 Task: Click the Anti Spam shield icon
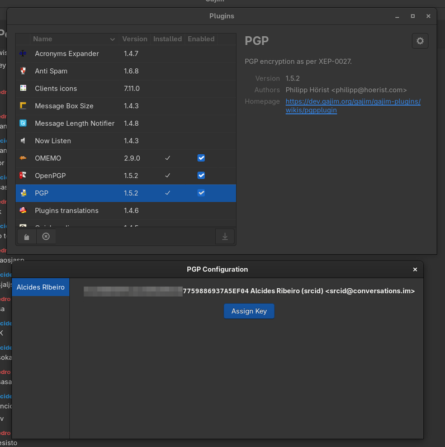[x=23, y=71]
